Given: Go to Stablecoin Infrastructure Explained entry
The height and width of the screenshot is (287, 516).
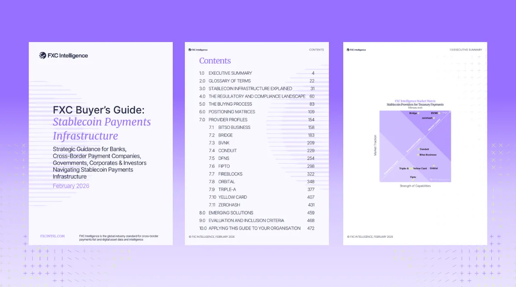Looking at the screenshot, I should [x=250, y=89].
